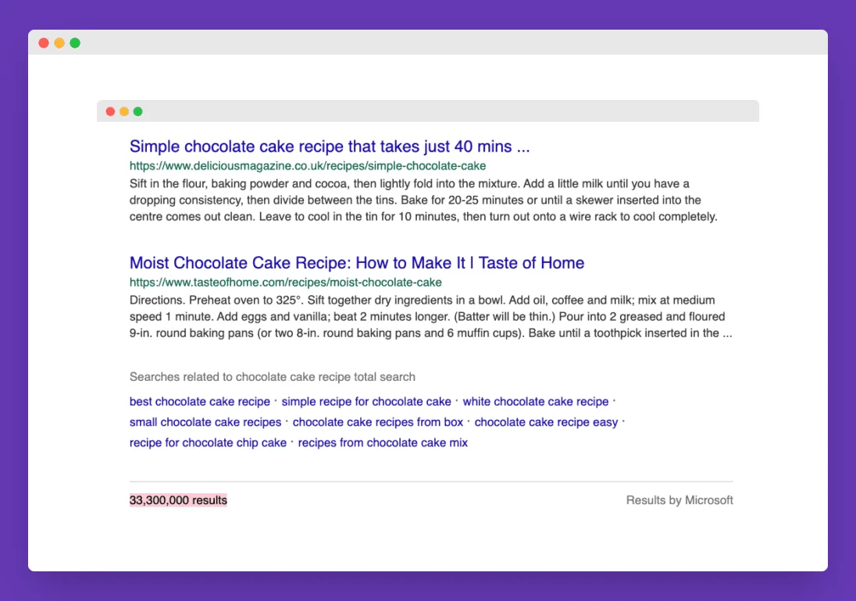This screenshot has height=601, width=856.
Task: Open 'small chocolate cake recipes' related search
Action: point(205,422)
